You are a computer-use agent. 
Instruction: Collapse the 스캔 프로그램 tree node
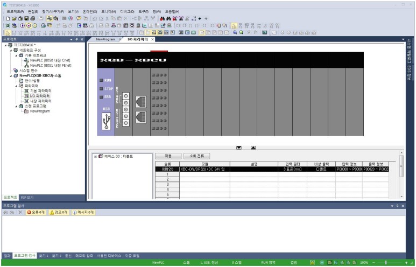pyautogui.click(x=16, y=106)
